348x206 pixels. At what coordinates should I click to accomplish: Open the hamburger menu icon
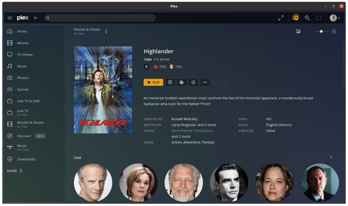coord(10,18)
